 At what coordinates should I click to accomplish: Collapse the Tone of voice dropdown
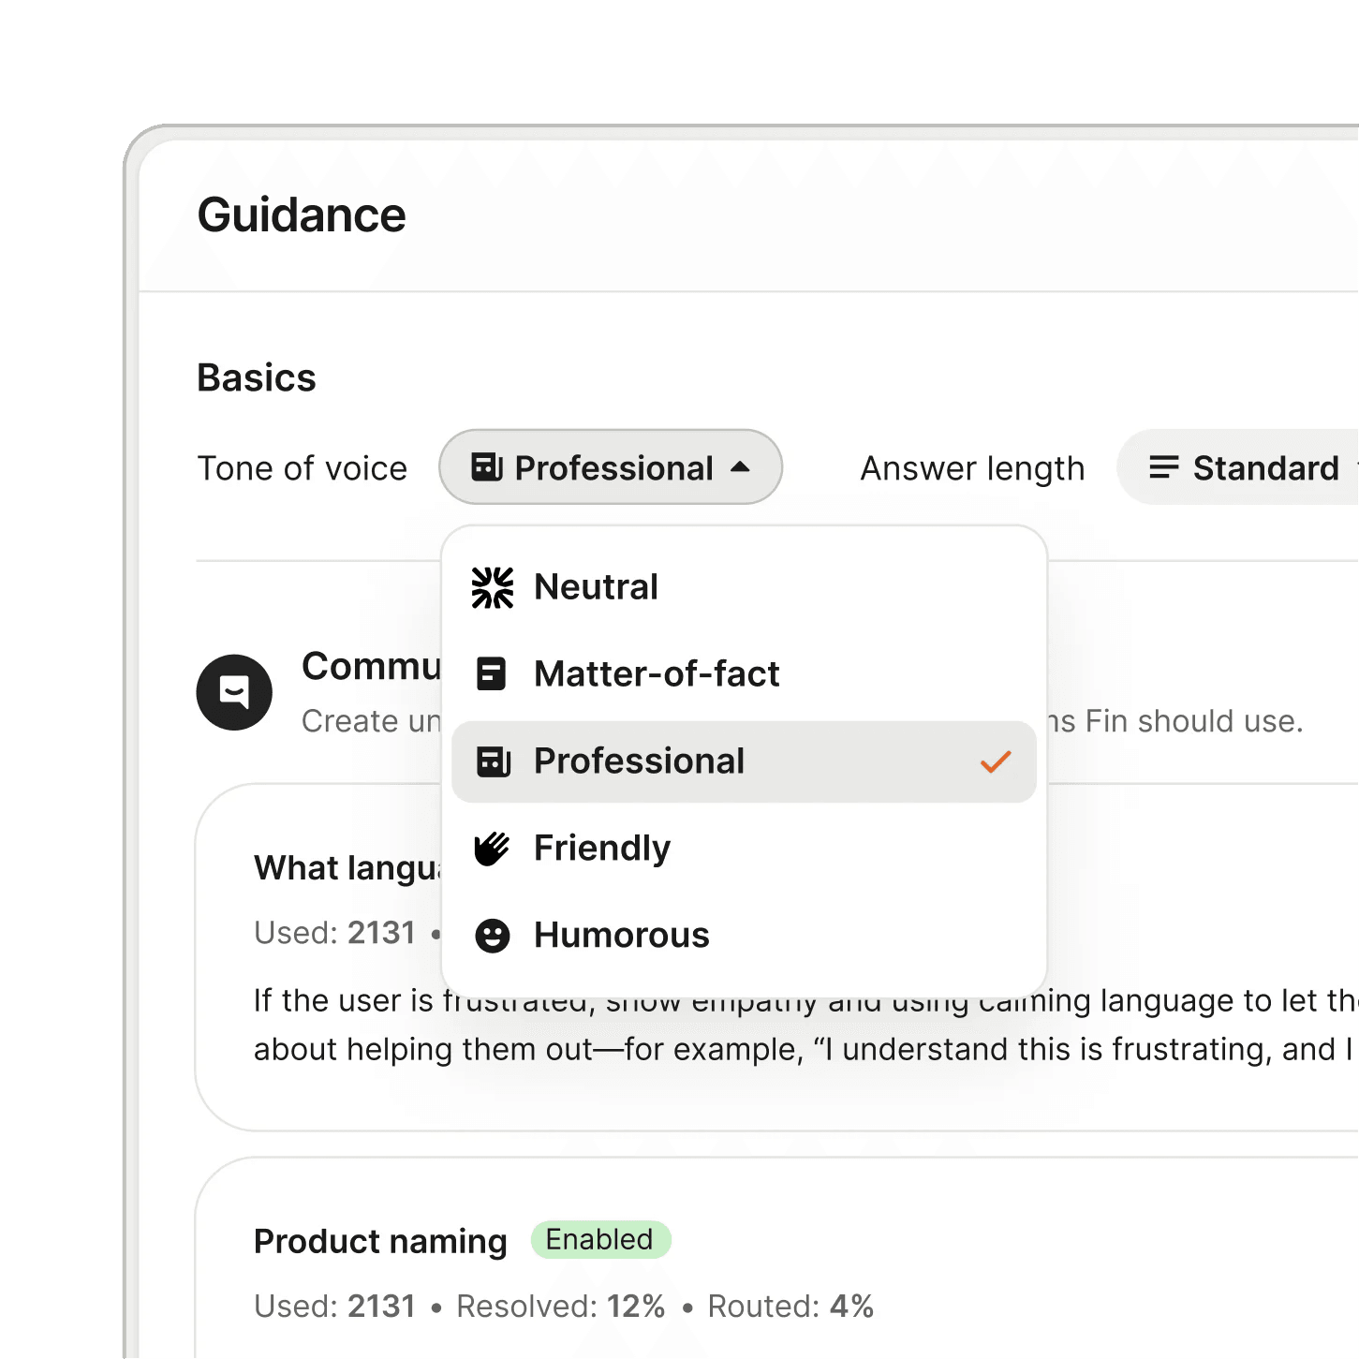610,467
